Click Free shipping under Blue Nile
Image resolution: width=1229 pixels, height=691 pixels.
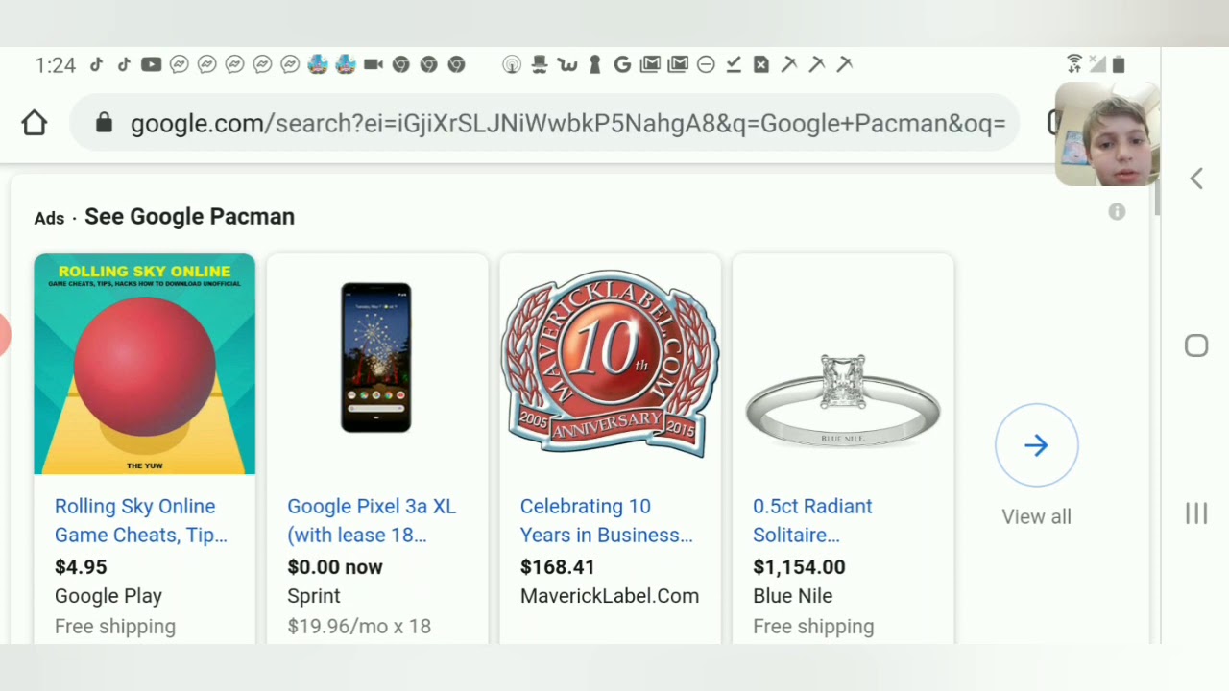(813, 627)
